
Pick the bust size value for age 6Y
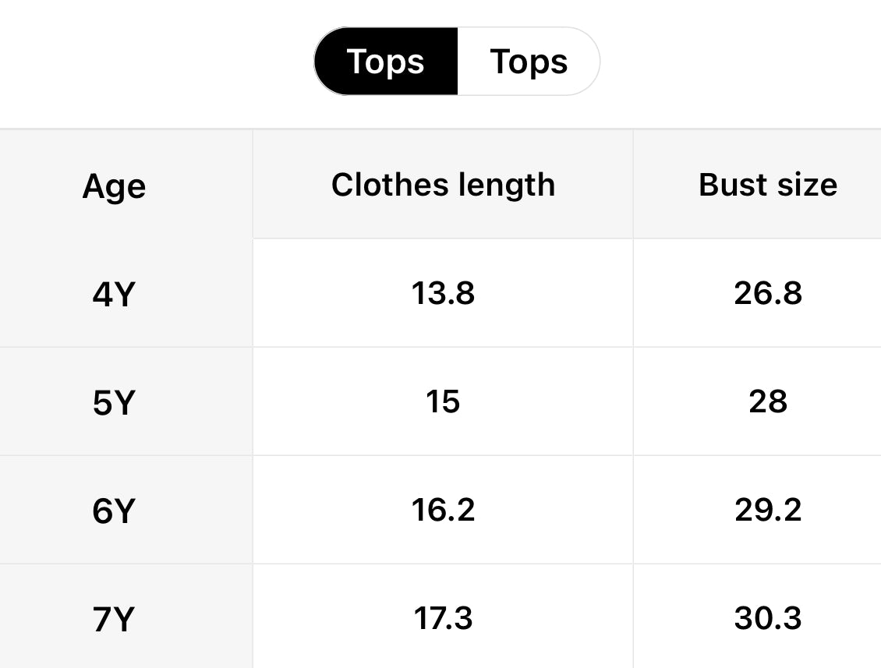(x=768, y=510)
